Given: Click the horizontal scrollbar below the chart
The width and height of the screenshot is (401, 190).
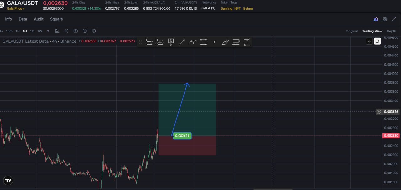Looking at the screenshot, I should (273, 189).
